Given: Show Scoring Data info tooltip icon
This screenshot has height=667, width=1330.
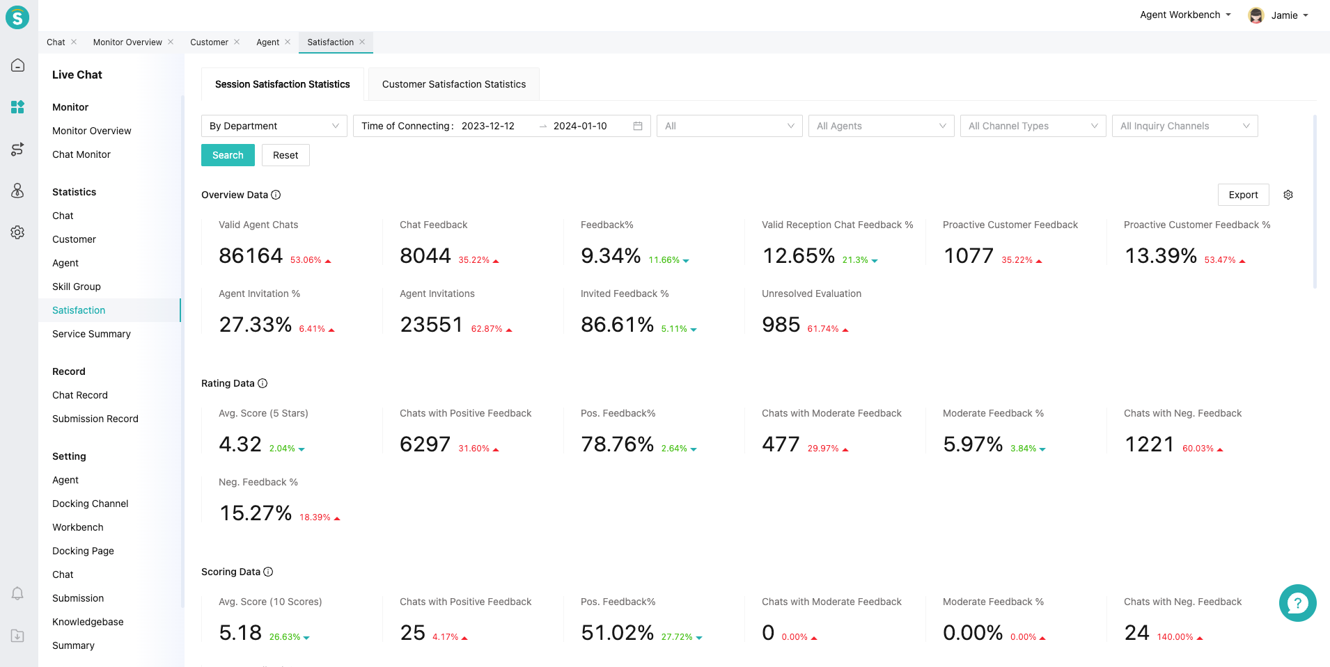Looking at the screenshot, I should point(268,572).
